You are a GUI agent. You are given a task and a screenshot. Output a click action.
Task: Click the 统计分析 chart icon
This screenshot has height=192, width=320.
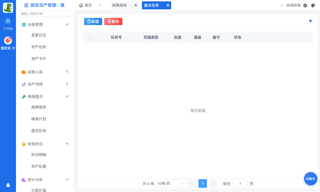(x=24, y=180)
